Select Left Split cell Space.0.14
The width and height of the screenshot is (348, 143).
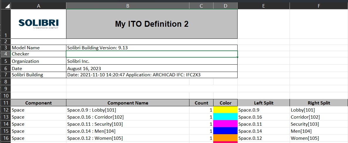263,131
